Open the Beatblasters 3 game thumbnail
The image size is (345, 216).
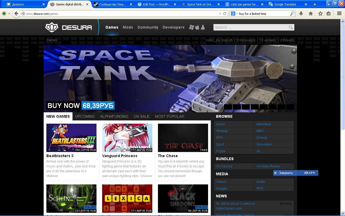71,138
